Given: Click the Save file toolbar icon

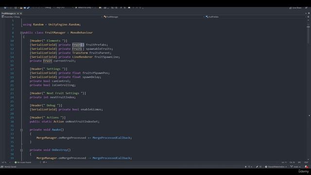Looking at the screenshot, I should pos(25,8).
